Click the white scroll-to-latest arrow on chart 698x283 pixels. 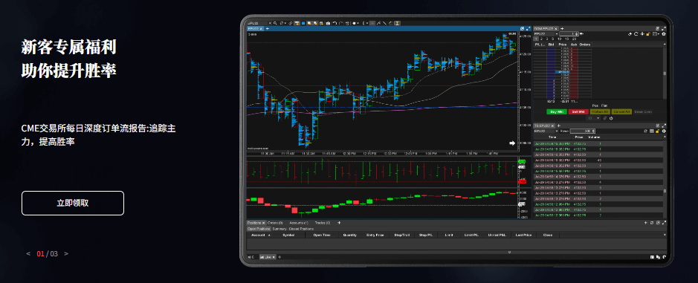[x=512, y=143]
